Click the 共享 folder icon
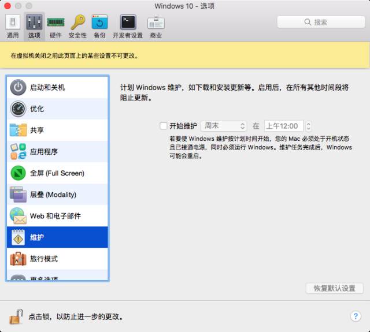The width and height of the screenshot is (370, 332). point(18,130)
